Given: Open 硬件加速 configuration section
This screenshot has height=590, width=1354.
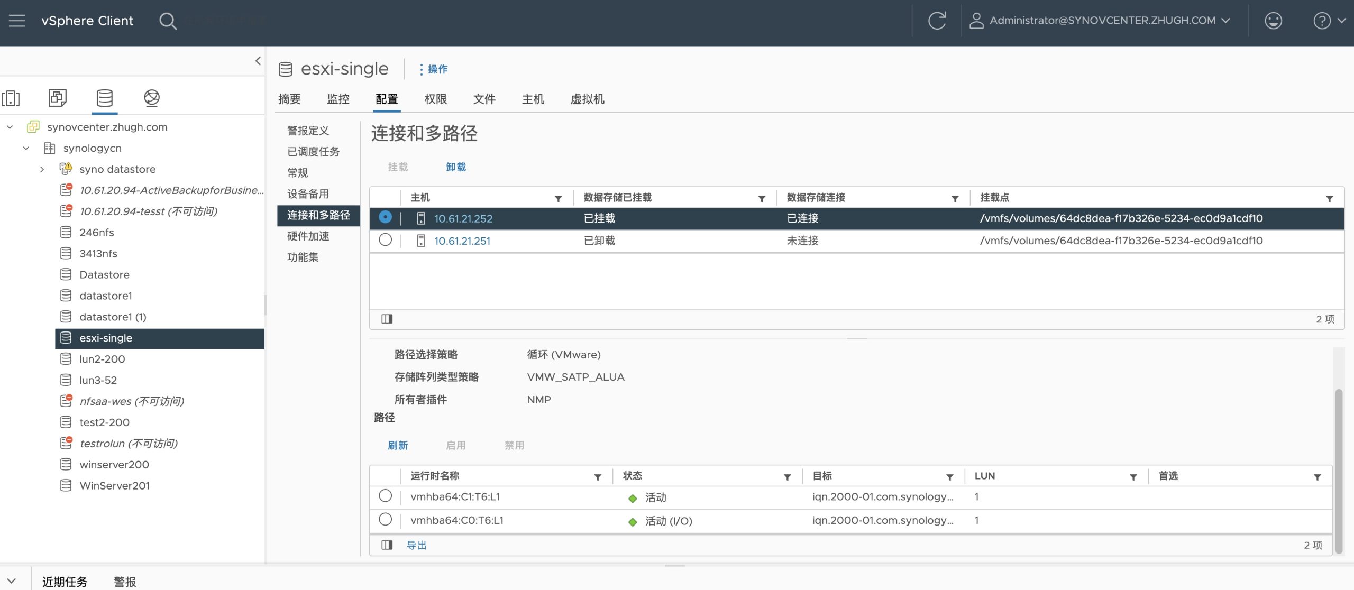Looking at the screenshot, I should point(308,236).
